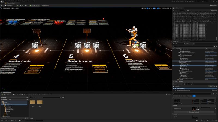The image size is (218, 122).
Task: Open the Edit menu
Action: [9, 1]
